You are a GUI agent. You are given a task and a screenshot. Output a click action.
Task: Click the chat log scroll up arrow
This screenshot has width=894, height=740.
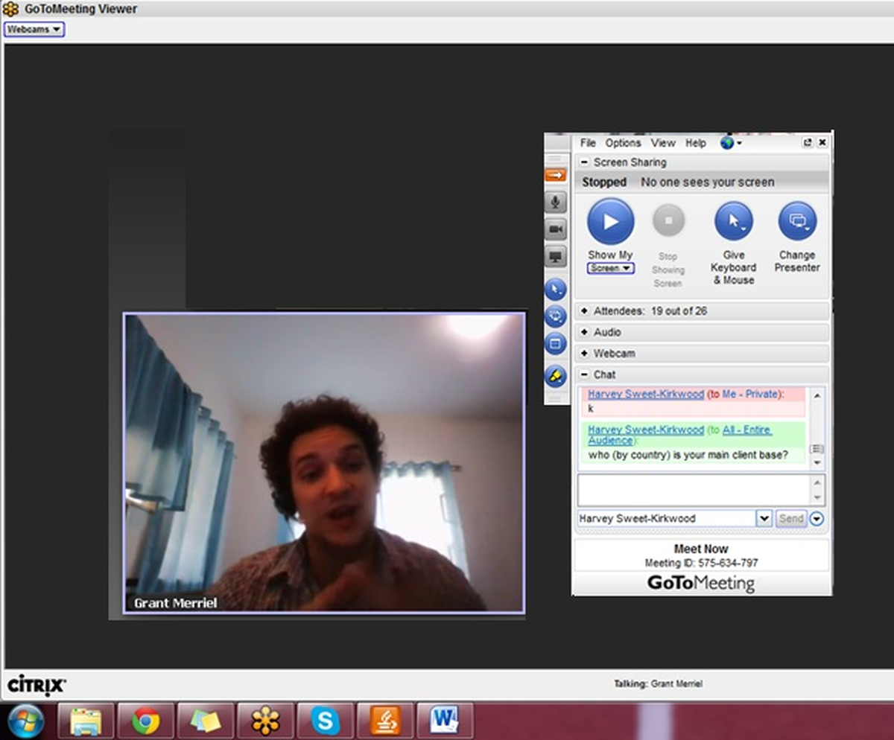817,395
